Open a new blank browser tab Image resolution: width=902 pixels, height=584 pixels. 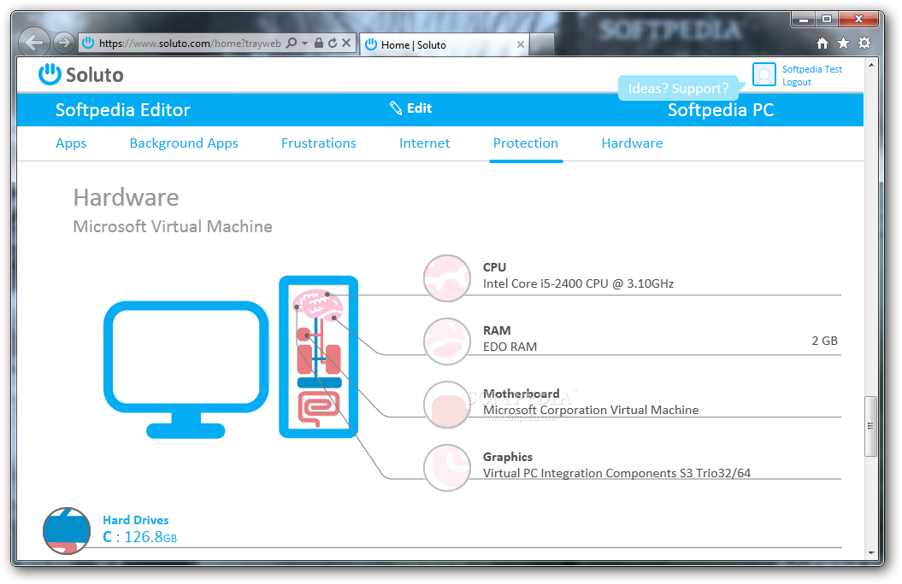tap(542, 44)
